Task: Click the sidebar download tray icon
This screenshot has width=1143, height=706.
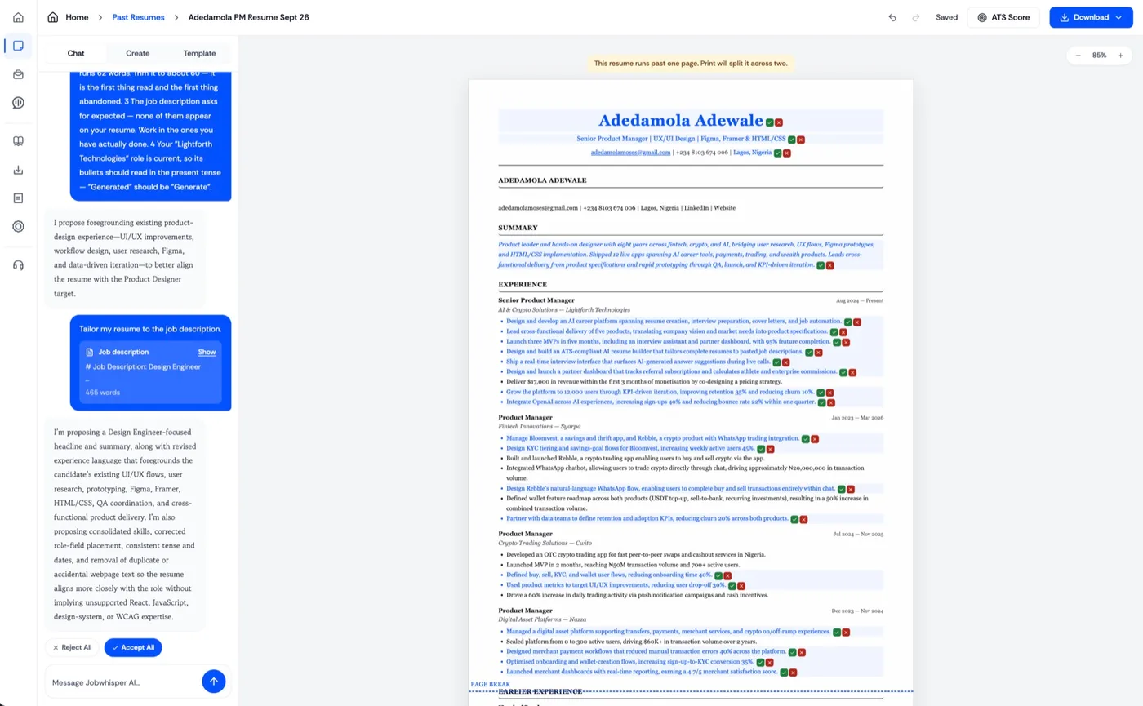Action: tap(18, 170)
